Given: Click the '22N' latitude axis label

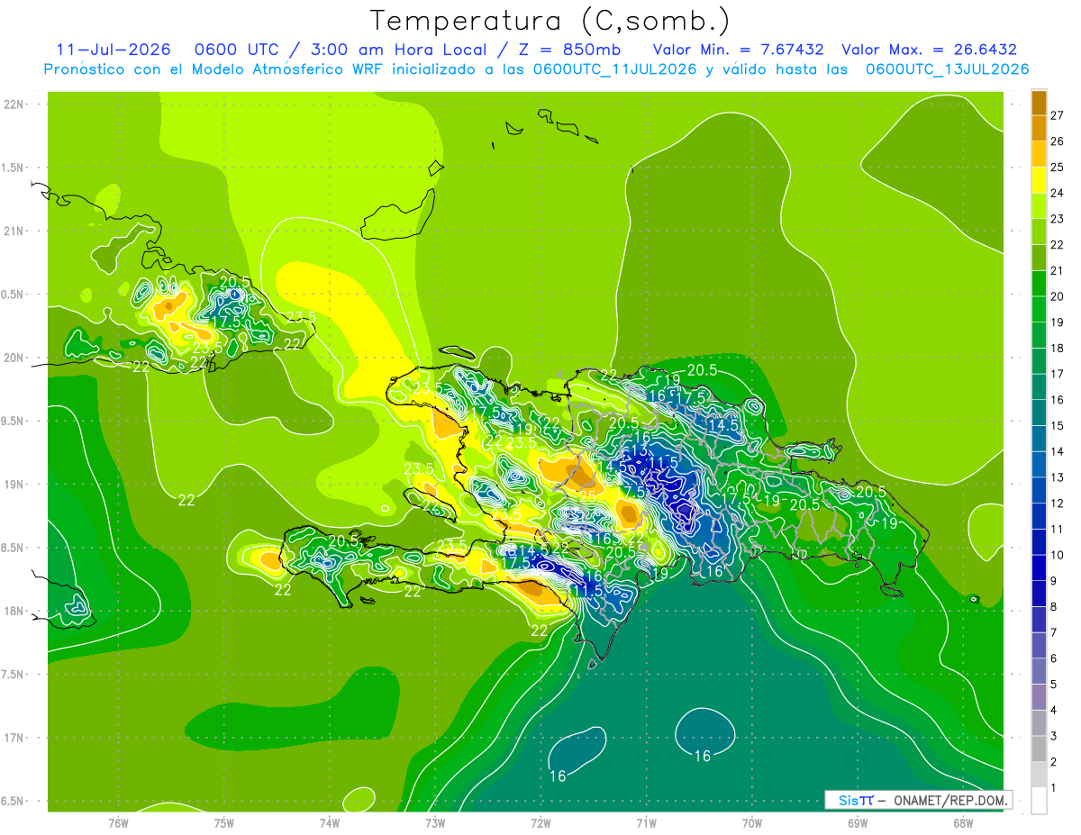Looking at the screenshot, I should coord(14,104).
